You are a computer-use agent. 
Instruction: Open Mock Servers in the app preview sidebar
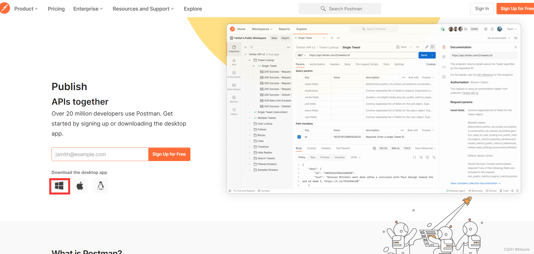(x=234, y=87)
